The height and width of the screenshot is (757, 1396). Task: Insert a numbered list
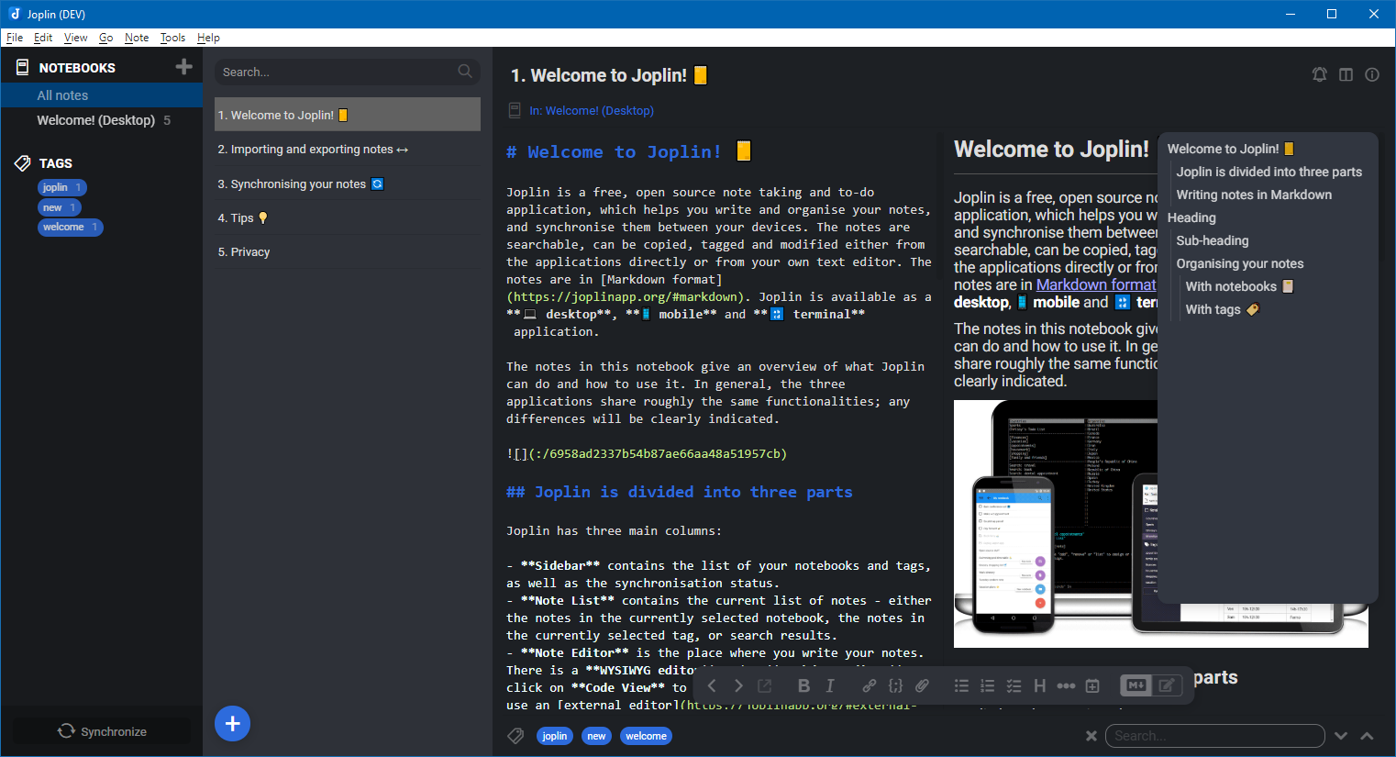pyautogui.click(x=987, y=685)
